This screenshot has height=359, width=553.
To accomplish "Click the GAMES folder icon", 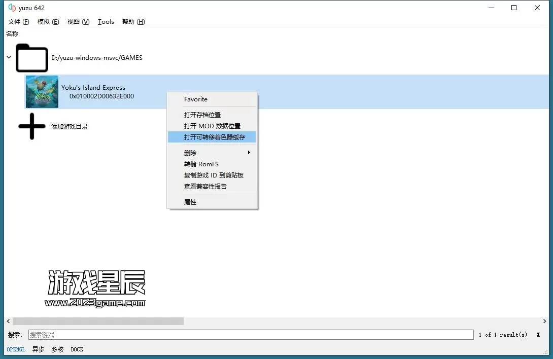I will pos(31,58).
